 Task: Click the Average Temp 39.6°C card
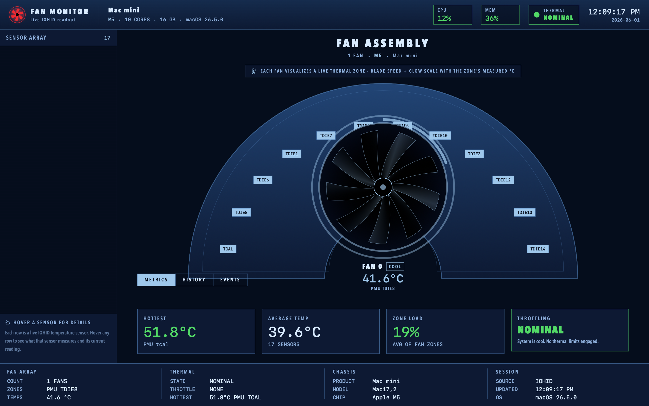pyautogui.click(x=321, y=331)
